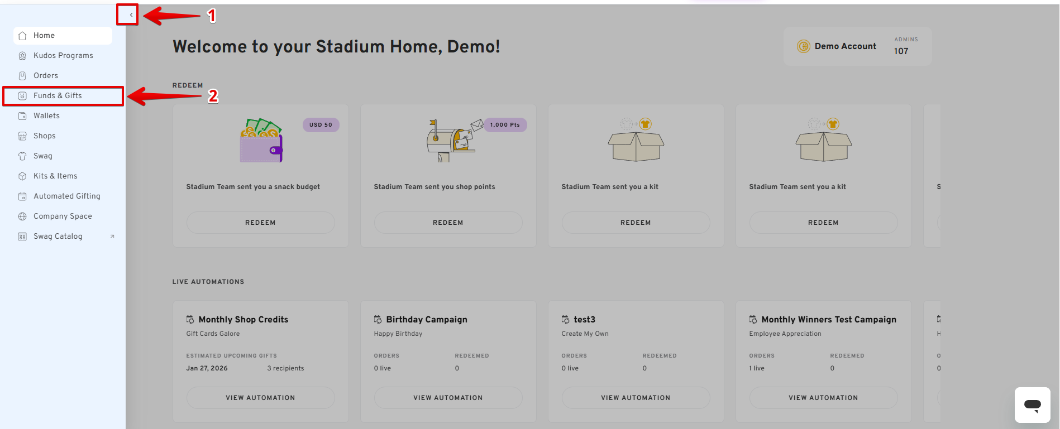Redeem the 1,000 shop points gift
Screen dimensions: 1060x429
tap(448, 223)
